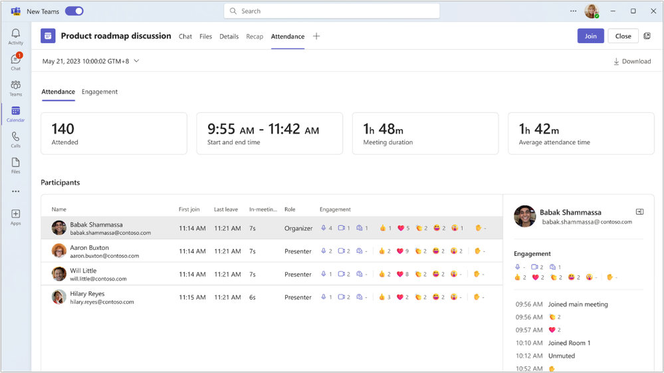The height and width of the screenshot is (373, 664).
Task: Select the Attendance top tab
Action: (288, 37)
